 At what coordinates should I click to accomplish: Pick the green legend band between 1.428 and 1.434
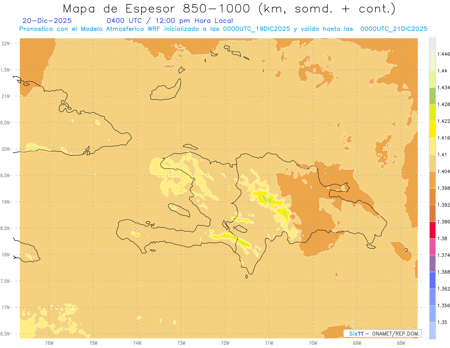[432, 96]
